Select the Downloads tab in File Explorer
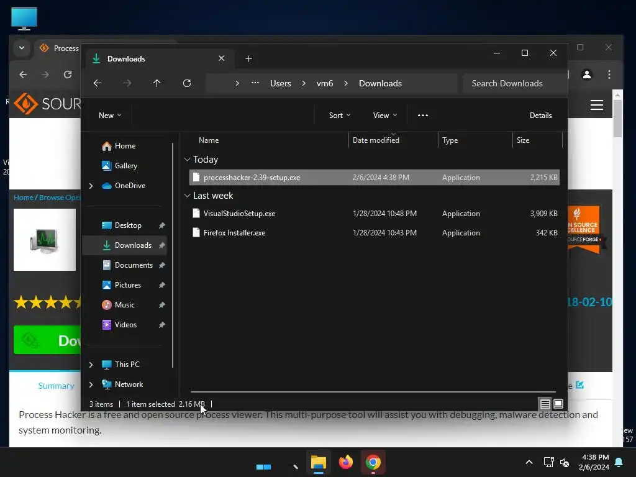This screenshot has width=636, height=477. pyautogui.click(x=159, y=59)
